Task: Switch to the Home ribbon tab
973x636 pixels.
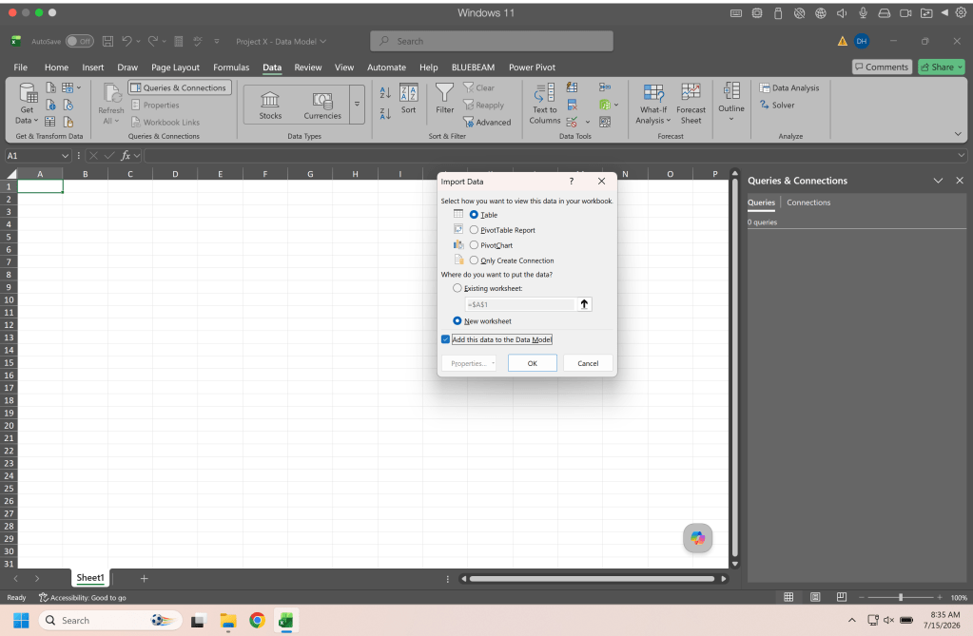Action: point(56,67)
